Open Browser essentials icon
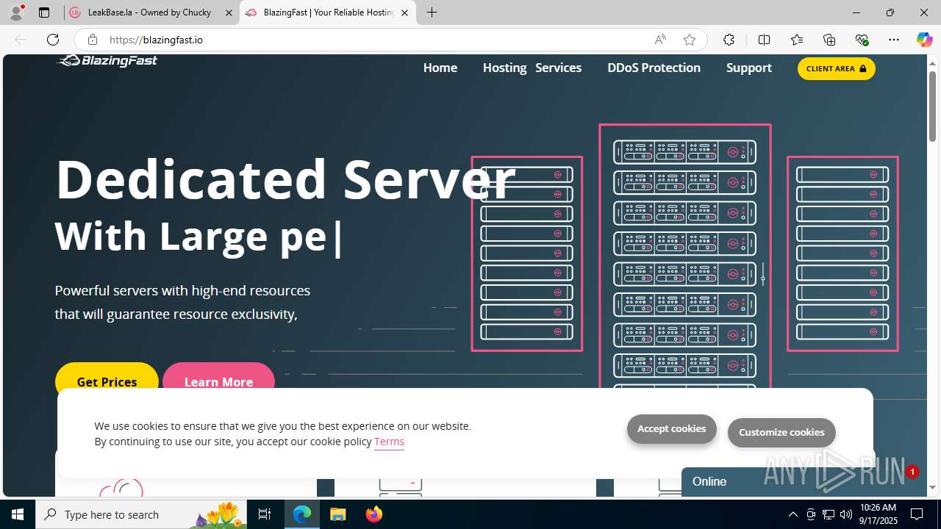The height and width of the screenshot is (529, 941). tap(862, 40)
